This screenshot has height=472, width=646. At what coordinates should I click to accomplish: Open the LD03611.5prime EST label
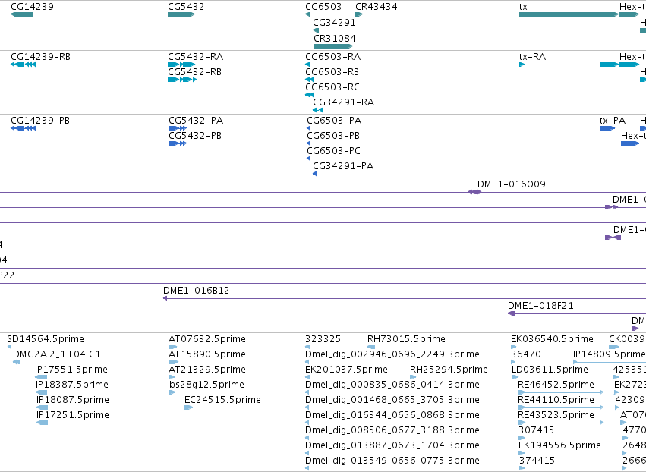tap(550, 370)
